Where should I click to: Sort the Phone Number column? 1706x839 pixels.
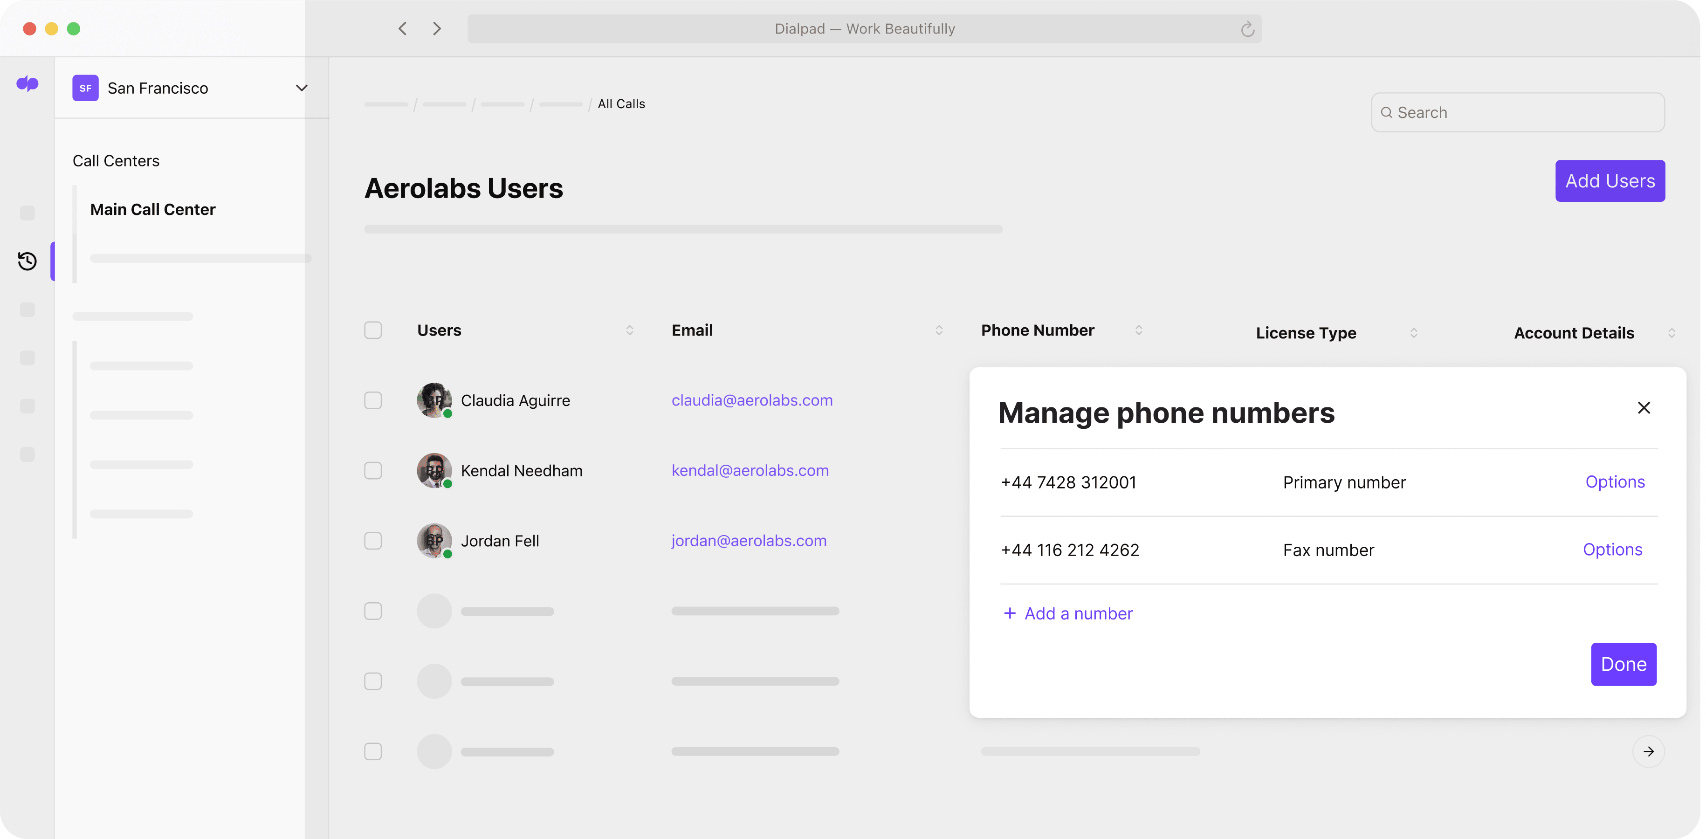1139,330
